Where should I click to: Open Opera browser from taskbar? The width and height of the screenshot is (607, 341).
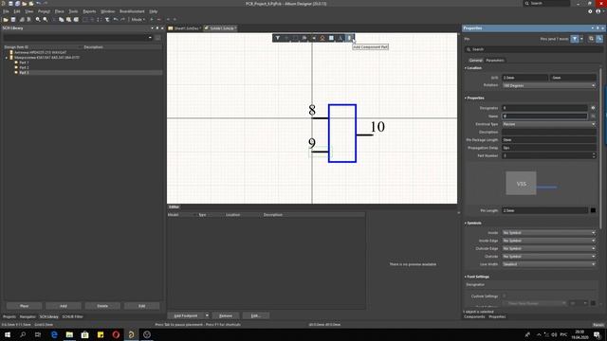(x=116, y=334)
